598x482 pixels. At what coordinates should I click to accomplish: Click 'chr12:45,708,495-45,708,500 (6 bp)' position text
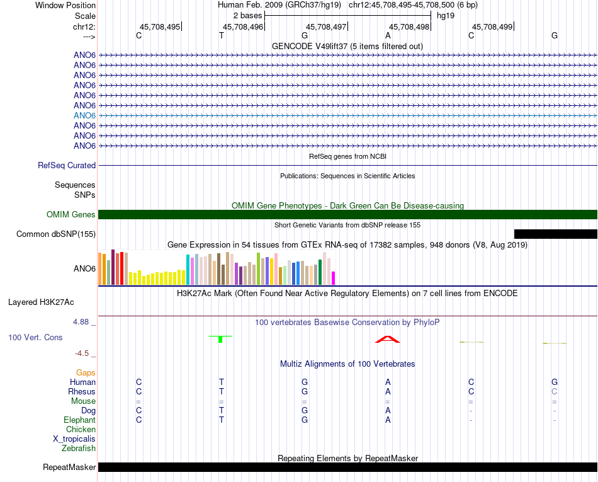click(413, 5)
